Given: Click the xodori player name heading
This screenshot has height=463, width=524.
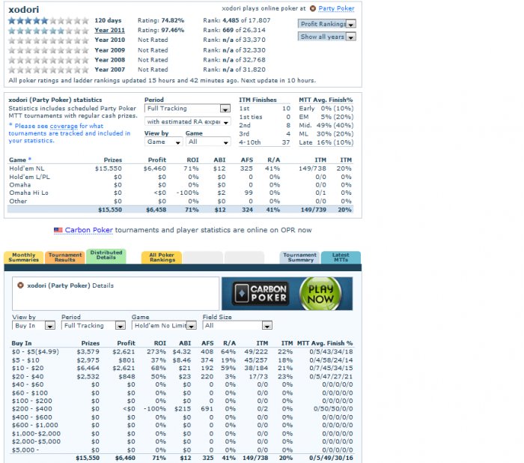Looking at the screenshot, I should [24, 10].
